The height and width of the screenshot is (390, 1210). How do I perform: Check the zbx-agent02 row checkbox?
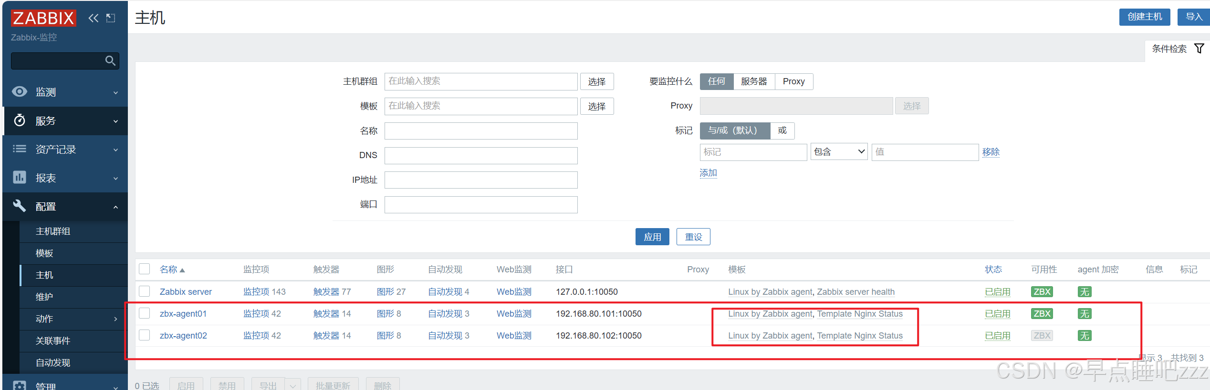(x=145, y=335)
